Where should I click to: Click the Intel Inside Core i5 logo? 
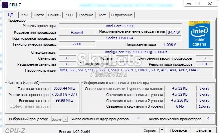(x=199, y=35)
